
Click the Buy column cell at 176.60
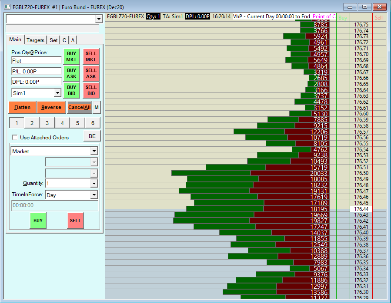[x=343, y=114]
